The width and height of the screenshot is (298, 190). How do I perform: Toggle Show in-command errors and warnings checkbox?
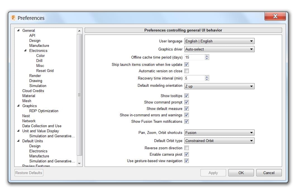(x=187, y=115)
